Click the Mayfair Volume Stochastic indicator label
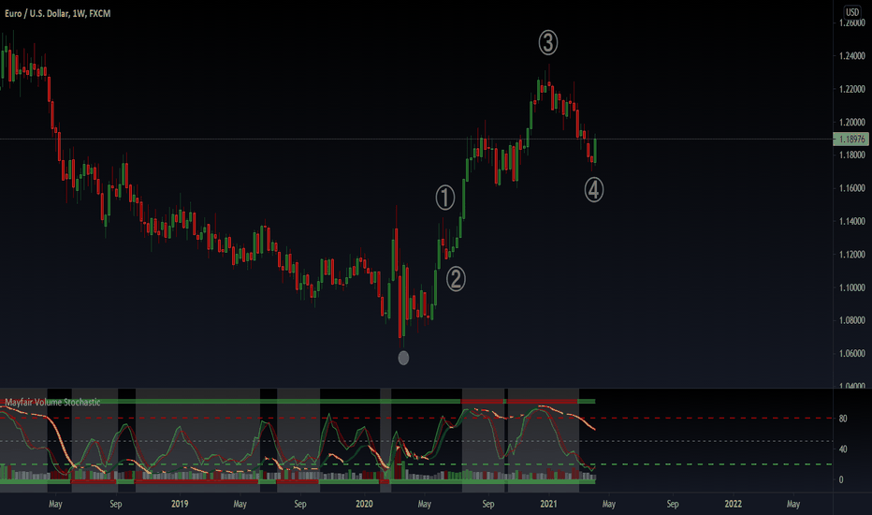This screenshot has width=872, height=515. pos(52,402)
